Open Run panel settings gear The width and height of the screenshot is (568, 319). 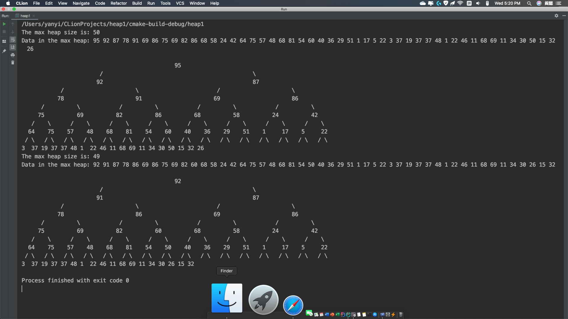(556, 16)
